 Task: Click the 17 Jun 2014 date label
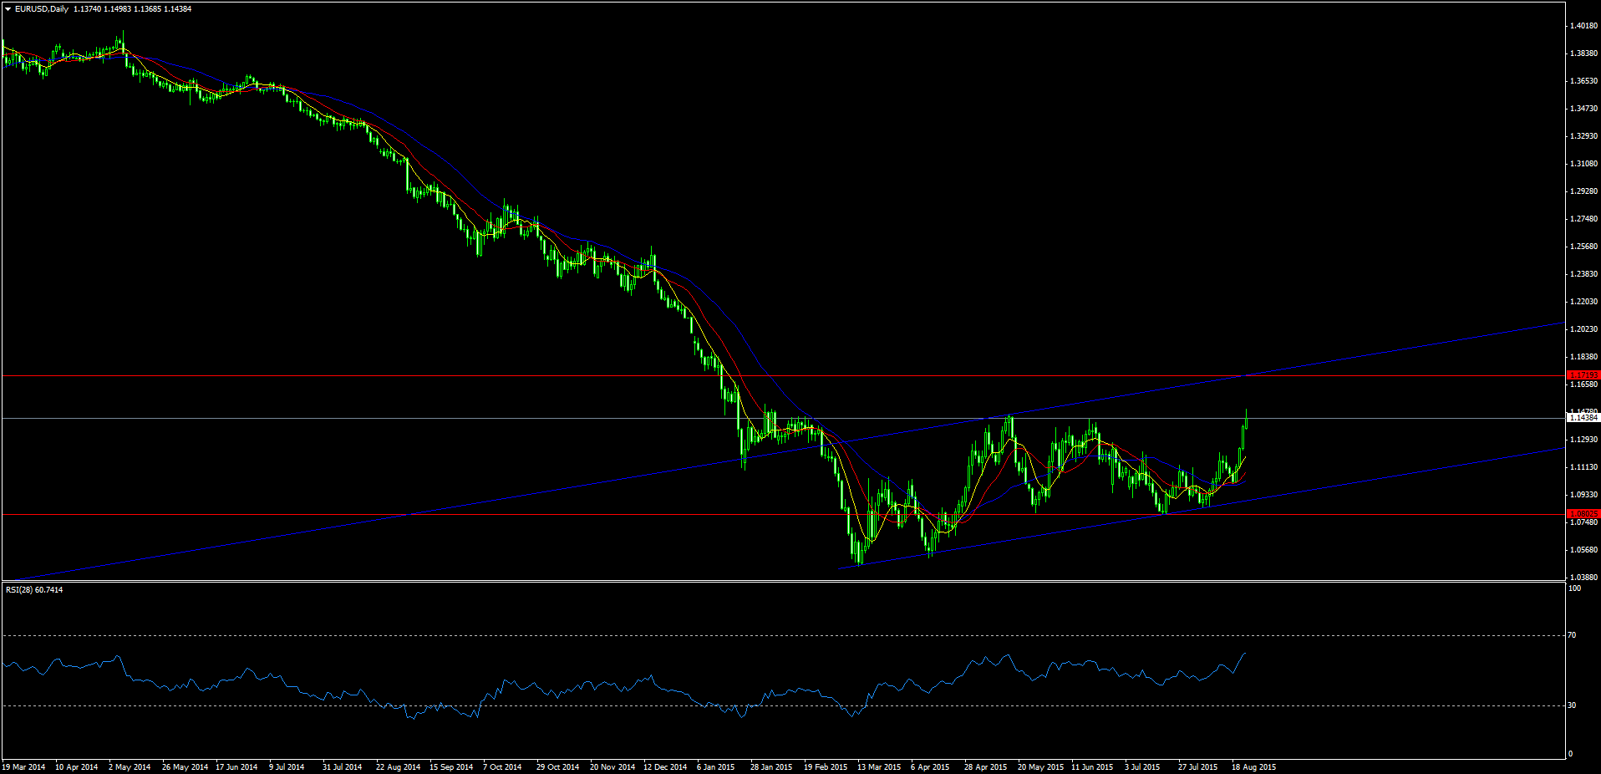click(x=236, y=767)
